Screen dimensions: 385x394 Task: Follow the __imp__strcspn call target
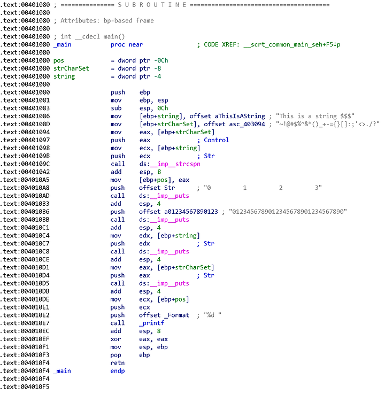(x=175, y=164)
